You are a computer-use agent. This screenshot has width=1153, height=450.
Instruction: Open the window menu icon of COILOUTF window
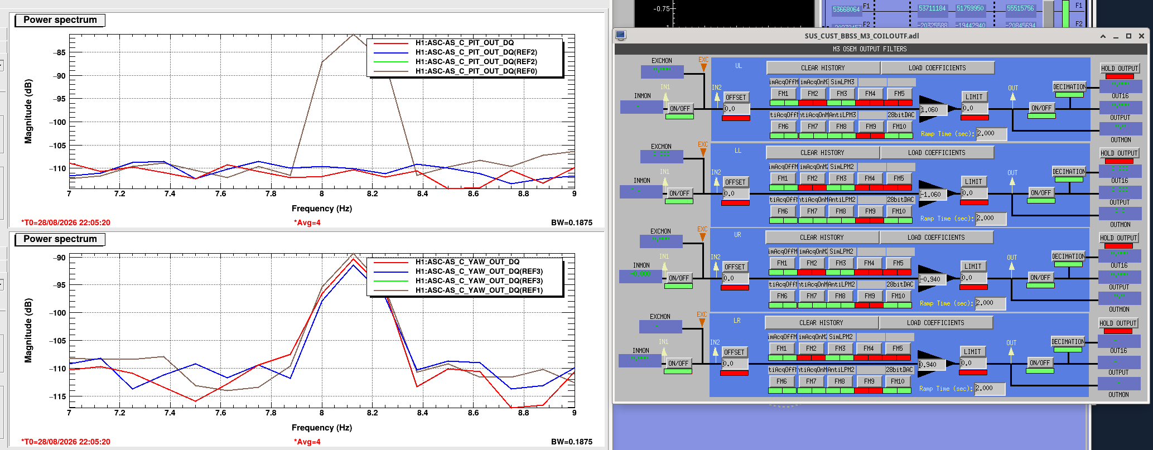pos(620,36)
